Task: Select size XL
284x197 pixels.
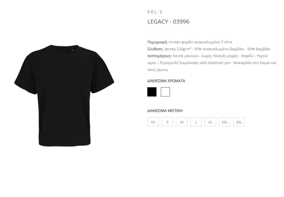Action: click(210, 122)
